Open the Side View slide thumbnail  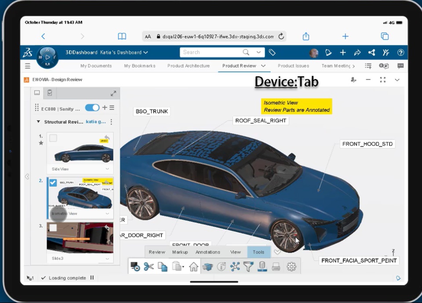pyautogui.click(x=80, y=148)
